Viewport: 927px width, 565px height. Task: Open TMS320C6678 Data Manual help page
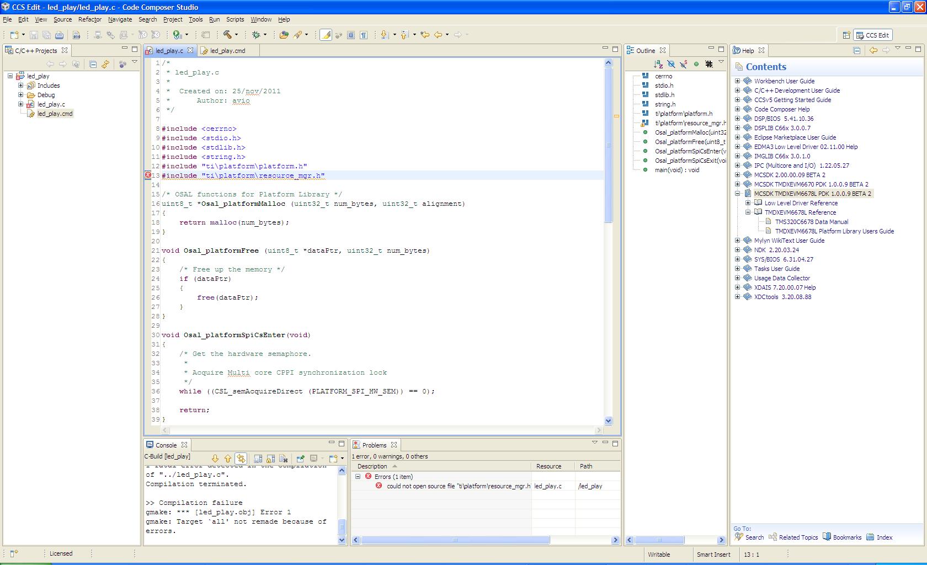[811, 222]
